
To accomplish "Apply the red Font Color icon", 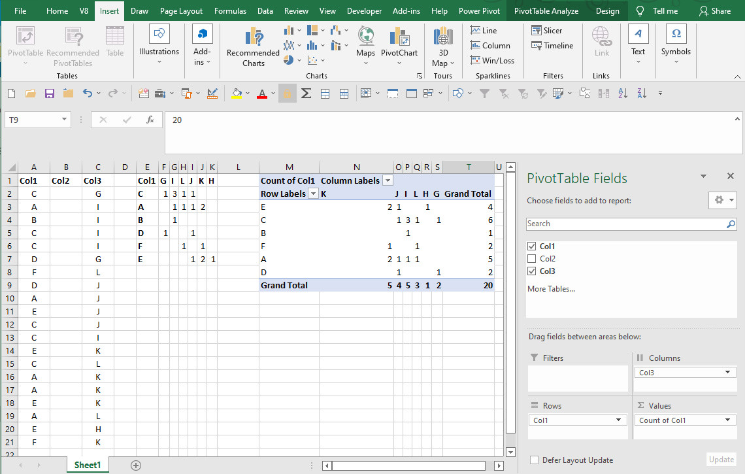I will pos(262,93).
